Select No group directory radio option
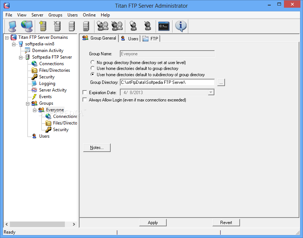 (x=93, y=62)
